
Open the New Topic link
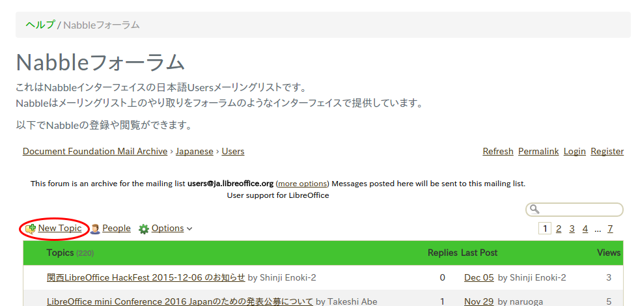tap(60, 229)
